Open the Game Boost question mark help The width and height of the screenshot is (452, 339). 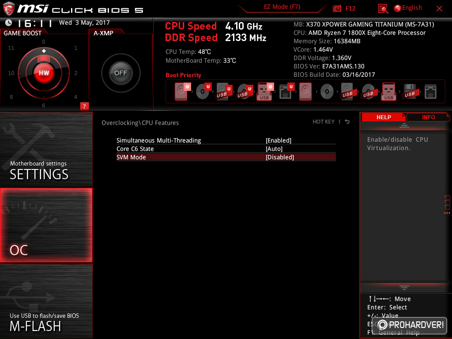84,106
